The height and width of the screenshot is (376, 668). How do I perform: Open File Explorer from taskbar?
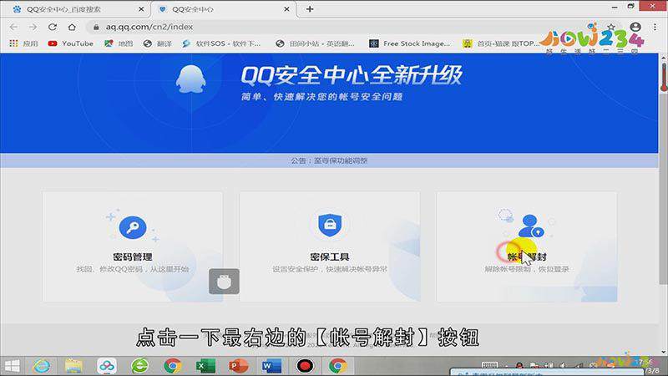click(73, 366)
